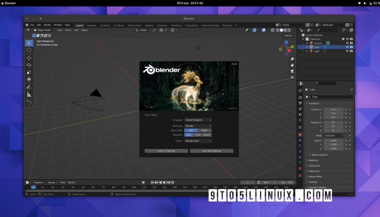Expand the Relations panel
380x217 pixels.
click(x=313, y=160)
